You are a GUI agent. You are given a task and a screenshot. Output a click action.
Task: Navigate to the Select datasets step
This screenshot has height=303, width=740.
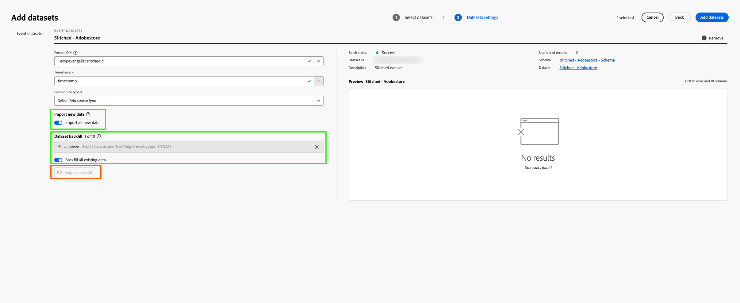pos(418,17)
